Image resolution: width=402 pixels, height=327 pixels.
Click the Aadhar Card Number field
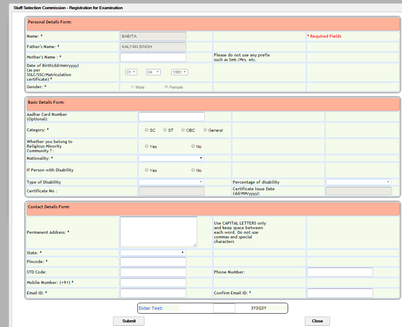[172, 117]
